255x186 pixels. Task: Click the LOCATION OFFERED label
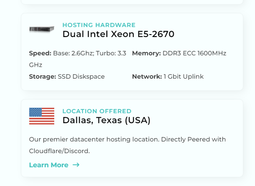click(x=97, y=111)
